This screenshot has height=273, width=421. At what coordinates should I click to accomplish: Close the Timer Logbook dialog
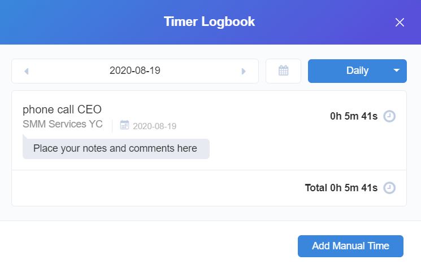click(400, 22)
